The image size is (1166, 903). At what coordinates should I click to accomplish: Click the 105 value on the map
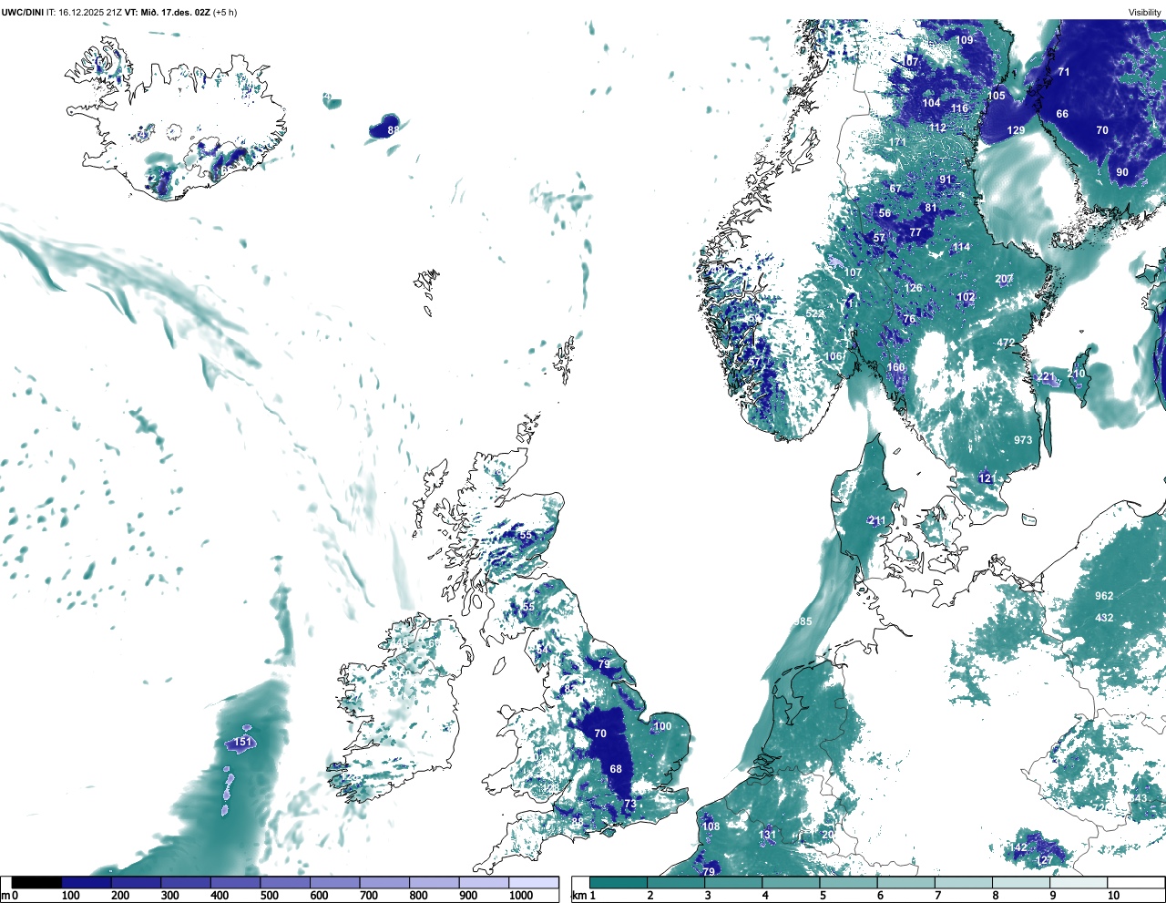[x=997, y=96]
